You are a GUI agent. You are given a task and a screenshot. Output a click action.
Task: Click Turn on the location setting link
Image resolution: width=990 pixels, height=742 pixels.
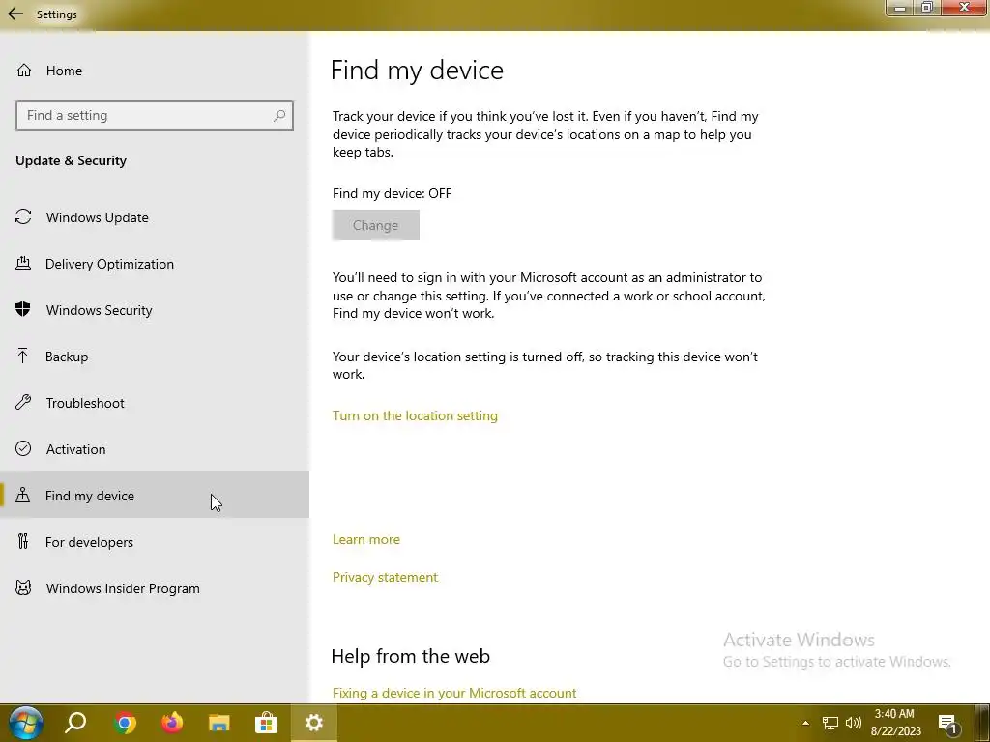(x=415, y=415)
